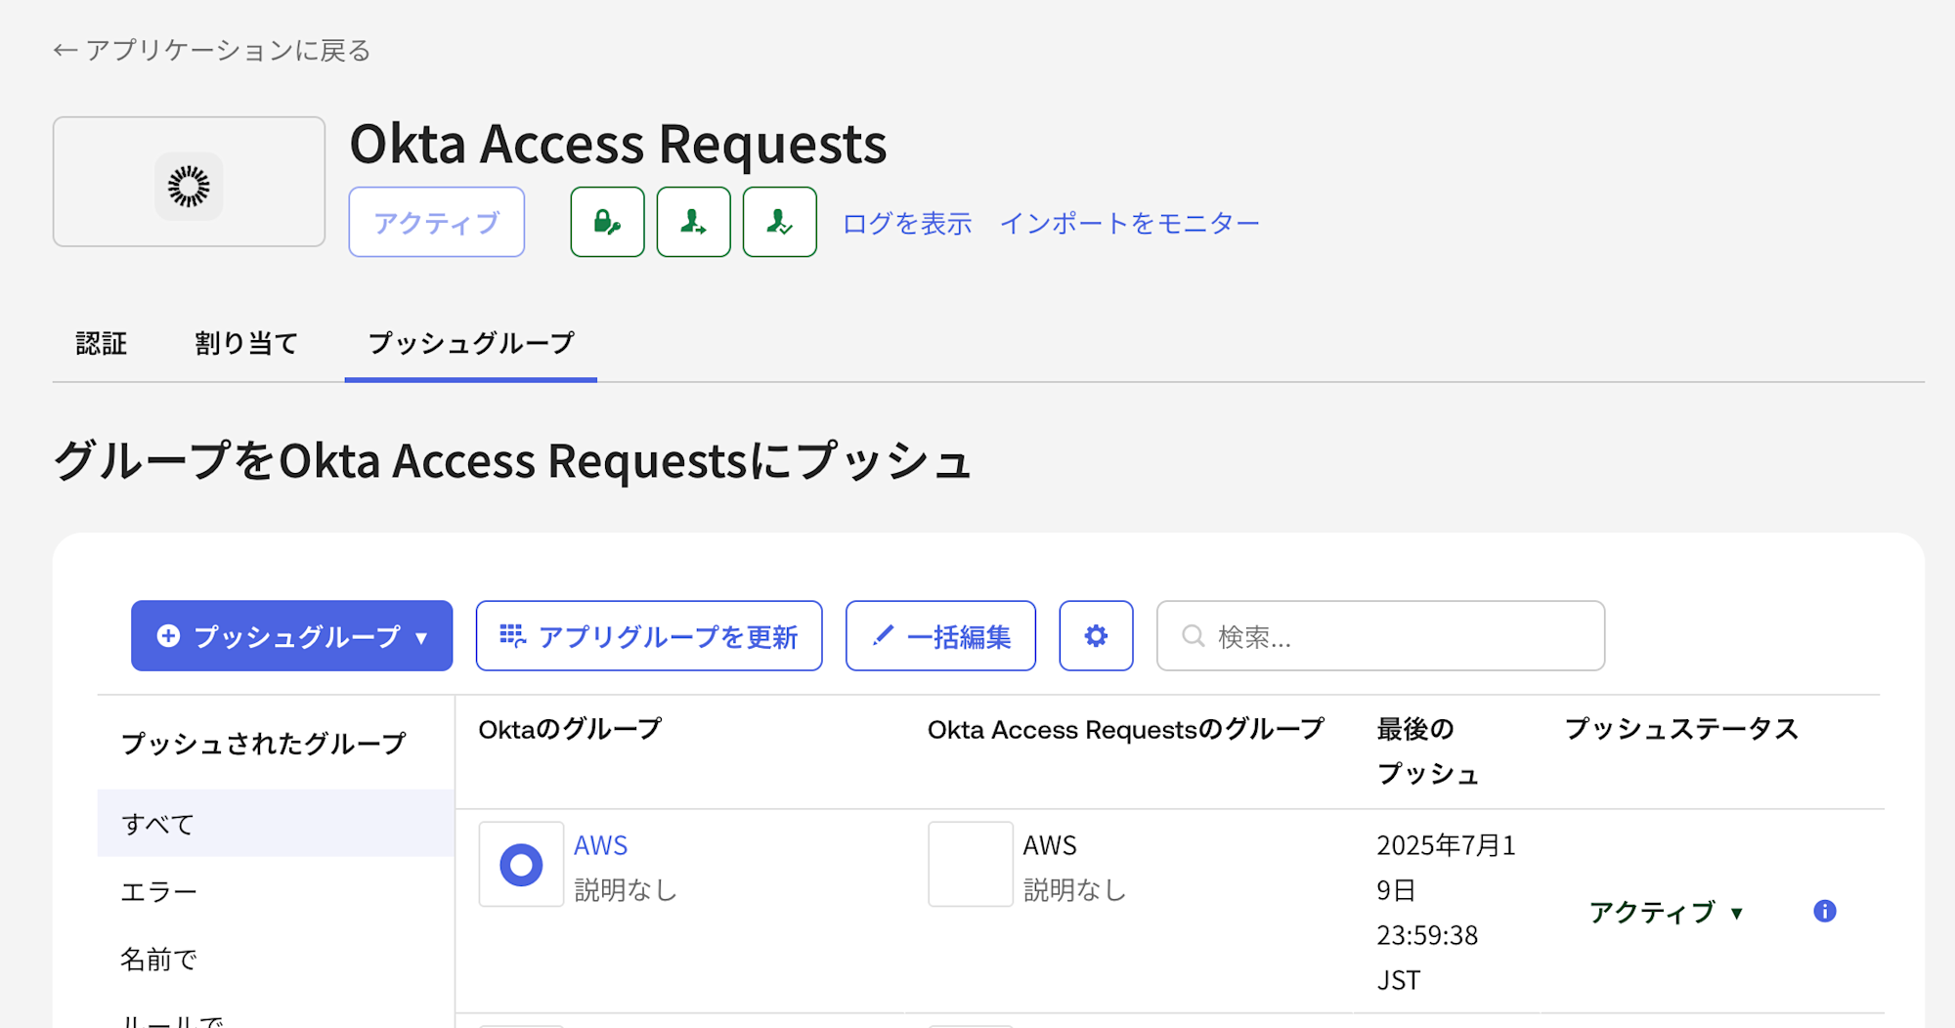Open インポートをモニター link

pos(1130,223)
